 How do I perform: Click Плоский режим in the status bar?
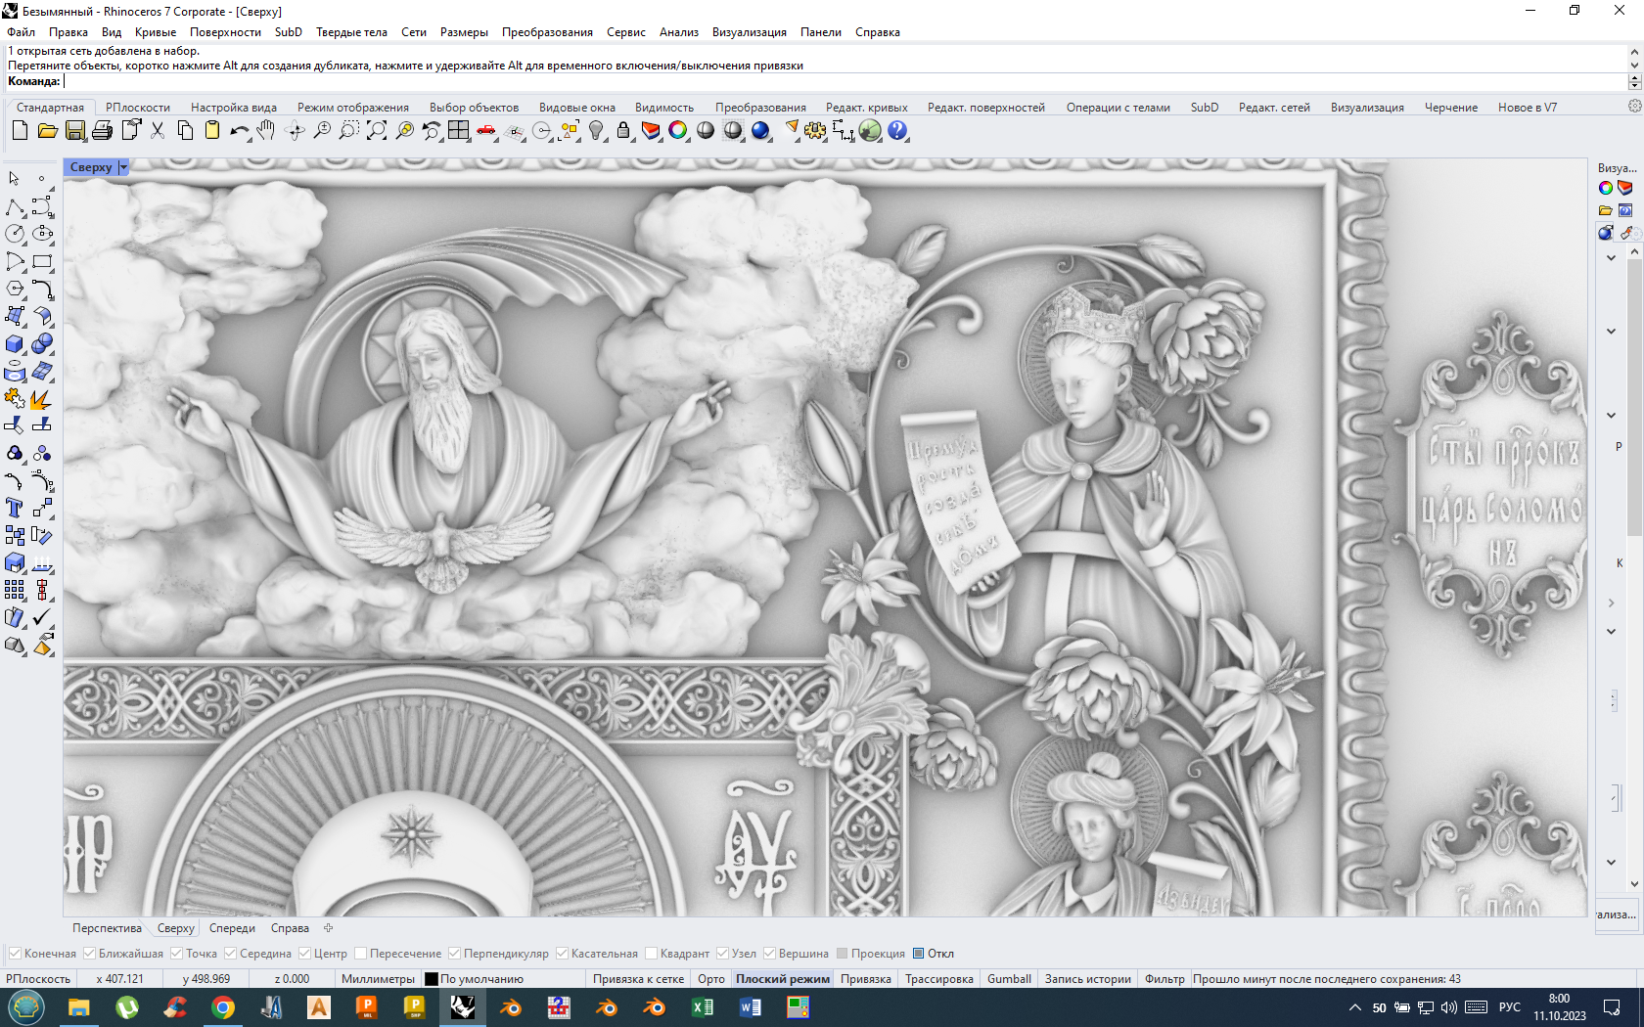pos(783,979)
